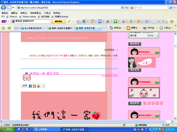
Task: Expand the 列印 print dropdown arrow
Action: (x=157, y=28)
